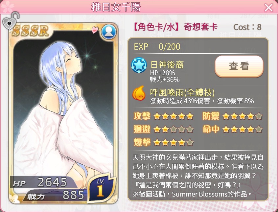Click the 命中 accuracy star rating
The image size is (278, 212).
click(243, 129)
